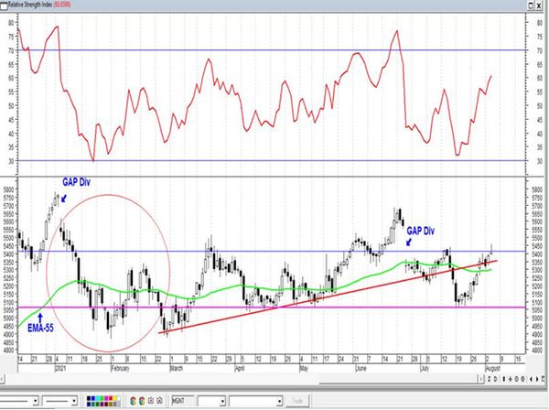
Task: Select the EMA-55 text annotation
Action: (40, 328)
